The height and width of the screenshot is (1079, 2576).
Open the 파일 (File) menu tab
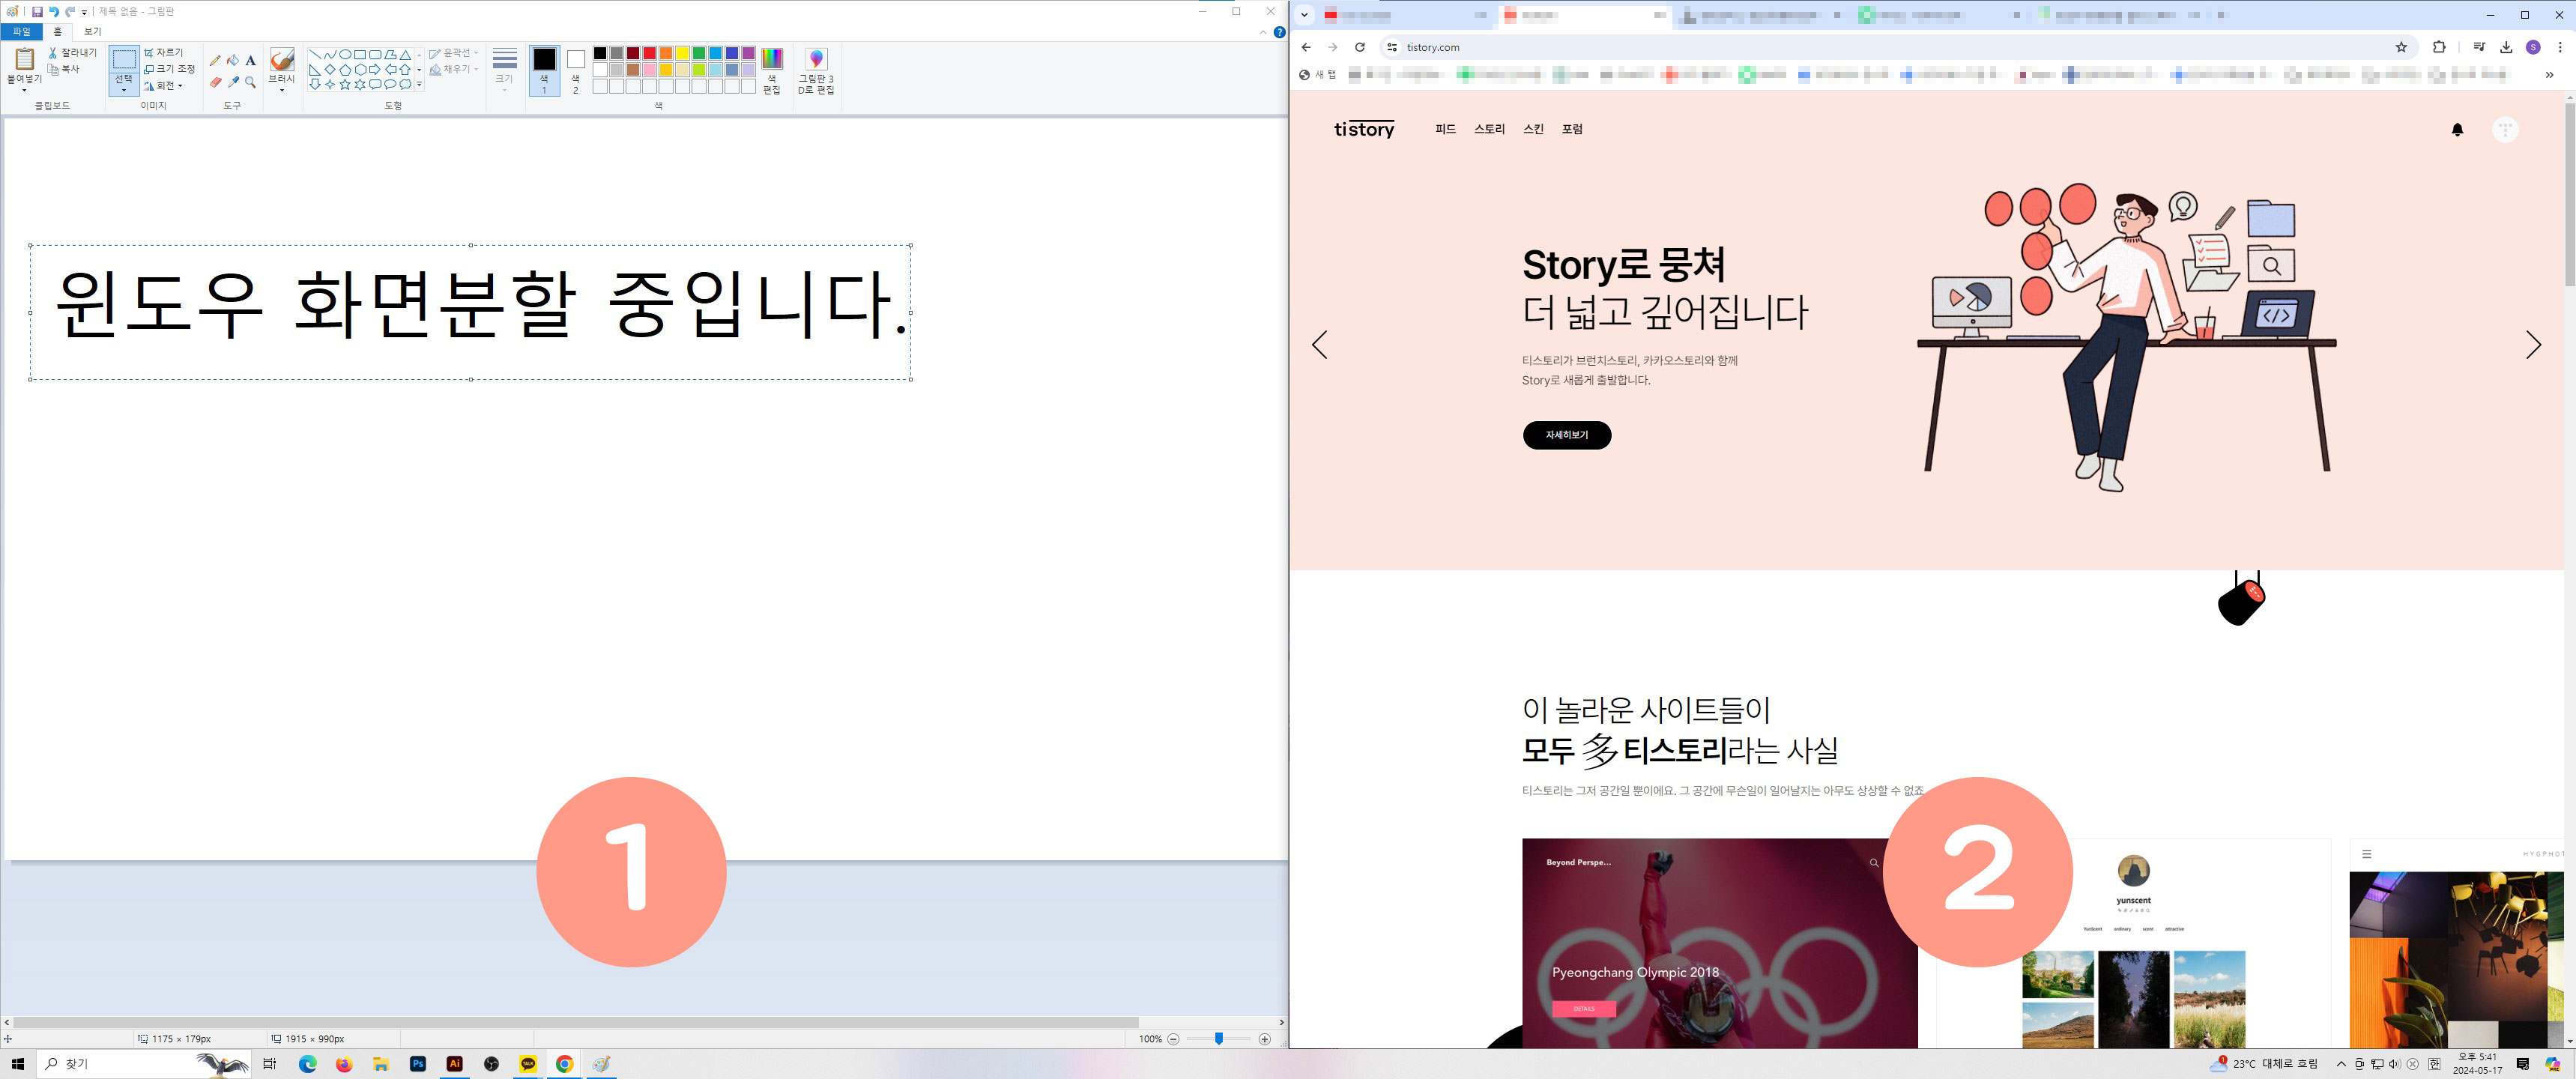[x=21, y=32]
